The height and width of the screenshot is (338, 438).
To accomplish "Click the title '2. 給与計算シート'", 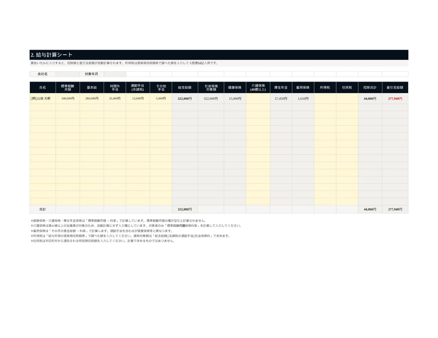I will [52, 55].
